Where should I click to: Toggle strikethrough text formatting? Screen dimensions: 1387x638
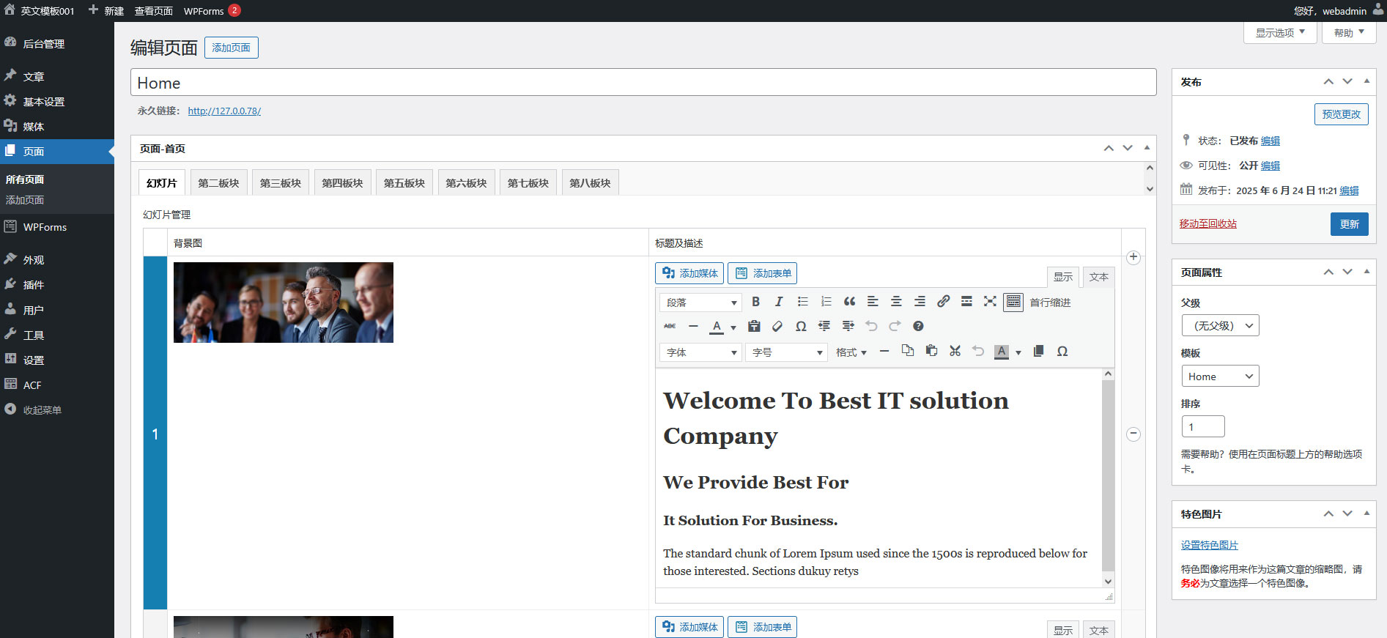pos(670,327)
